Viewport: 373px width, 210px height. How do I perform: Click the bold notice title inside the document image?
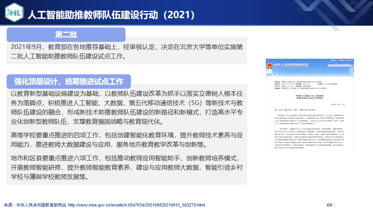[310, 97]
